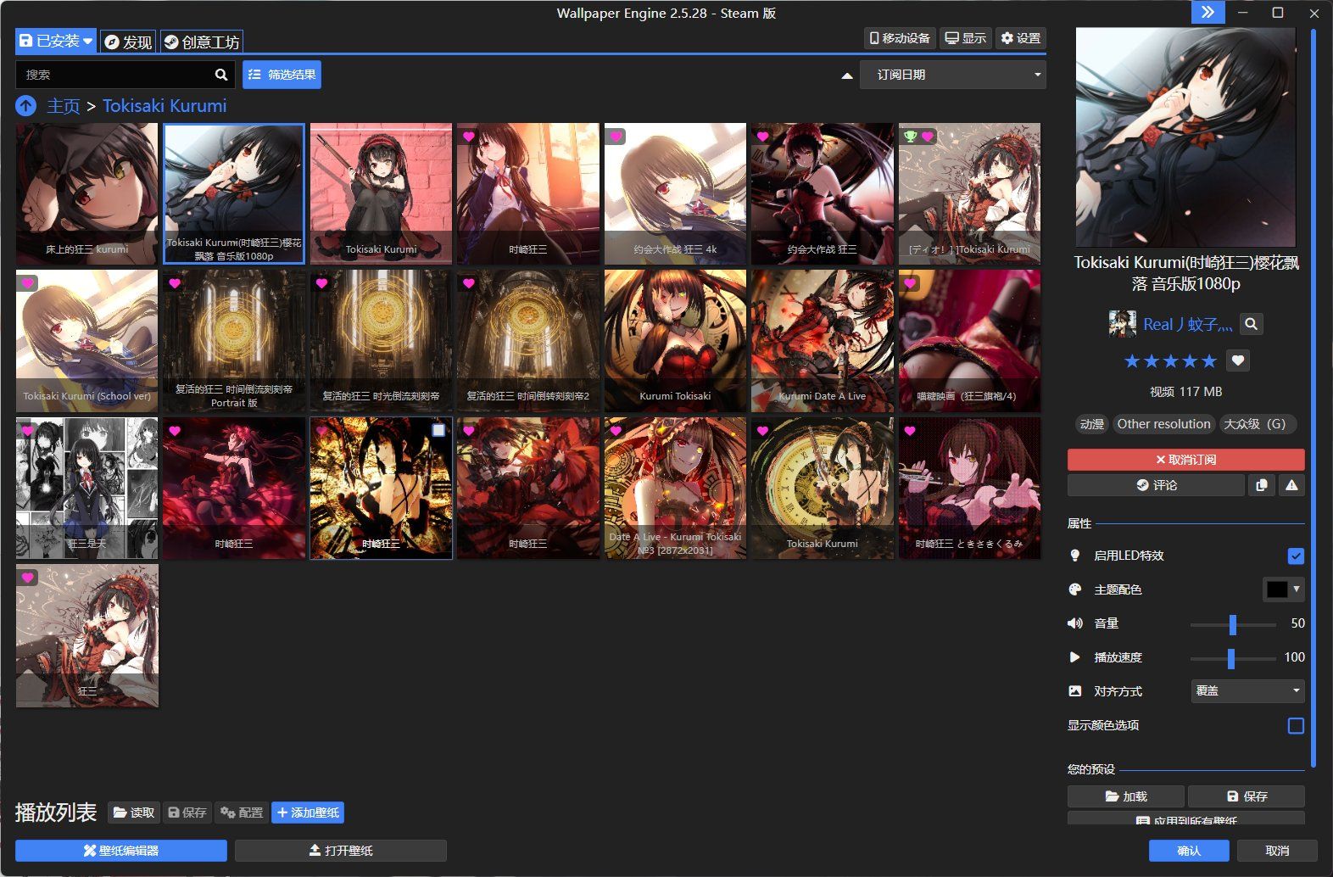Expand the 主题配色 color dropdown
Image resolution: width=1333 pixels, height=877 pixels.
click(x=1283, y=589)
